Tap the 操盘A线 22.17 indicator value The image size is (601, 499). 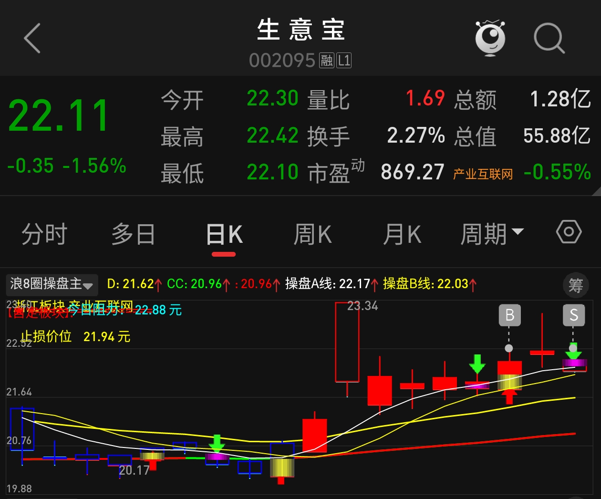pos(332,284)
